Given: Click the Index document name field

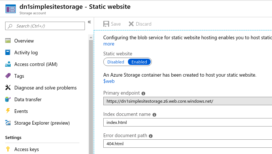Looking at the screenshot, I should (187, 122).
